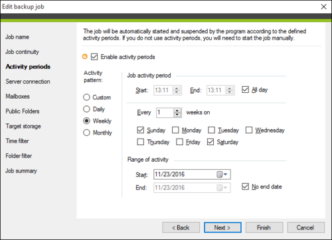This screenshot has width=332, height=240.
Task: Open the Range of activity Start calendar dropdown
Action: point(222,174)
